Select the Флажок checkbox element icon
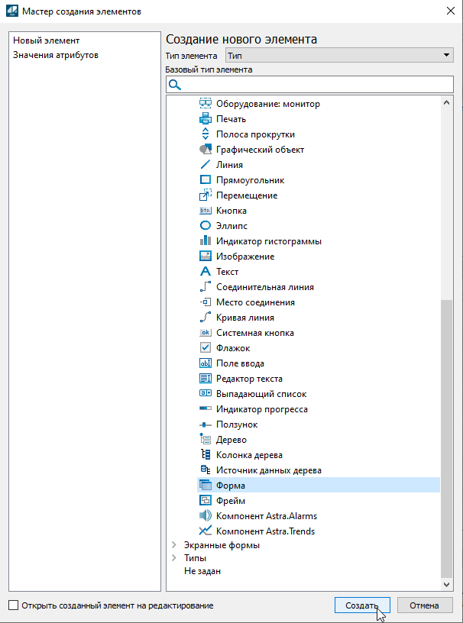Screen dimensions: 463x623 [205, 348]
